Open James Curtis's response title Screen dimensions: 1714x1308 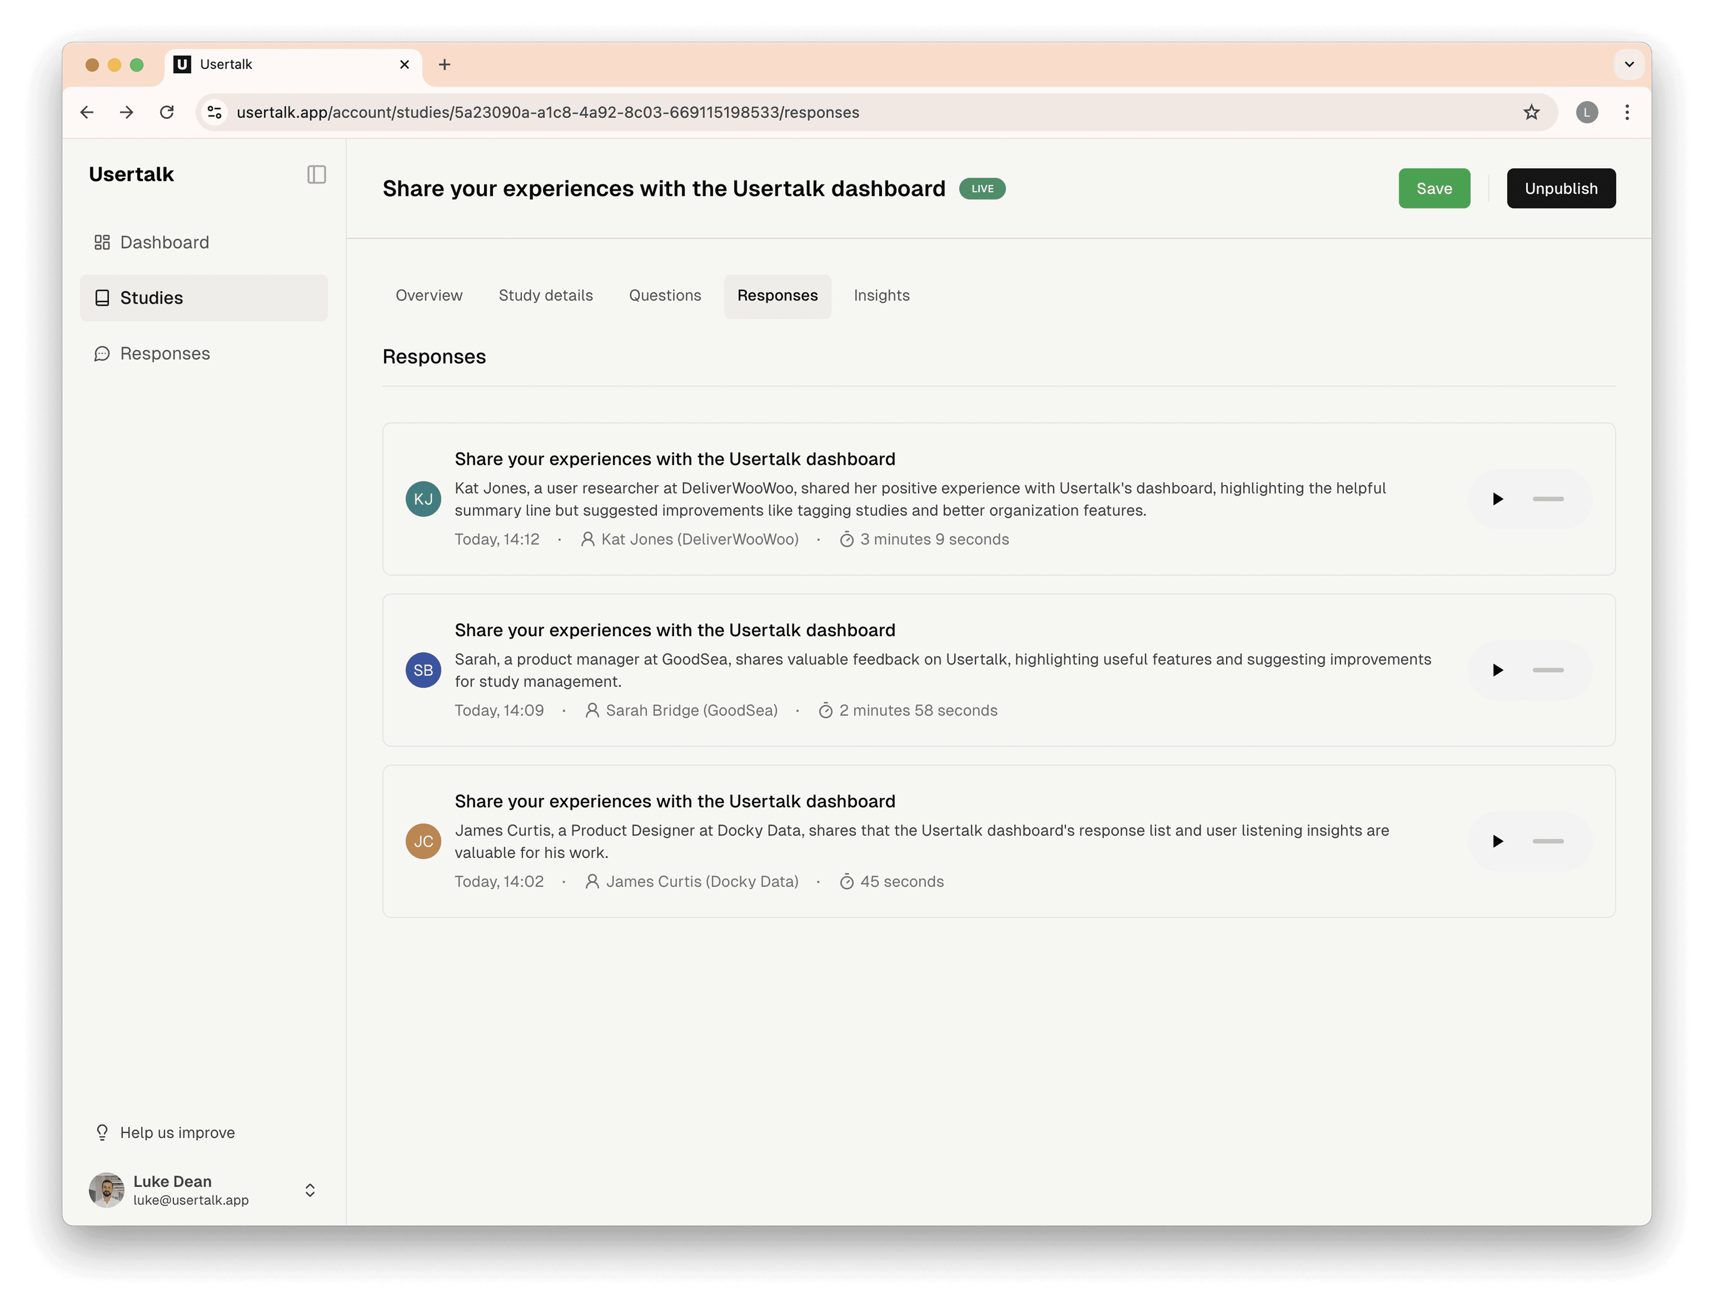(675, 802)
